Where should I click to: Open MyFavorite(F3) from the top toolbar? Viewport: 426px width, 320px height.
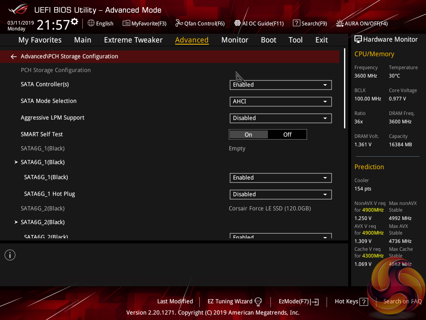click(x=144, y=23)
